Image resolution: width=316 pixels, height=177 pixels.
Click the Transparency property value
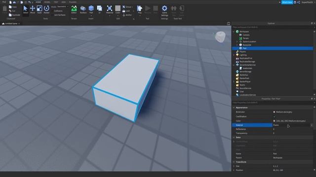[x=293, y=133]
